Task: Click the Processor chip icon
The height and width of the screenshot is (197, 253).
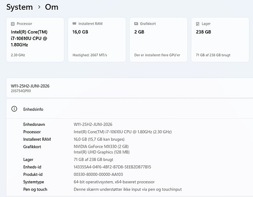Action: (x=13, y=24)
